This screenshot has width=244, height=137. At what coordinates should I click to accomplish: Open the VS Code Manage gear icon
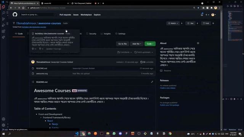tap(3, 125)
